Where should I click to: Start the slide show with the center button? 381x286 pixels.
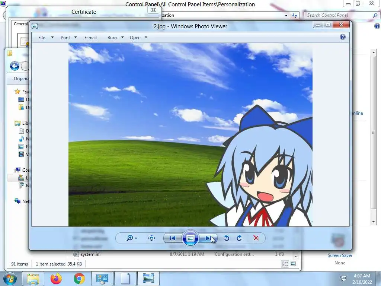click(x=190, y=238)
